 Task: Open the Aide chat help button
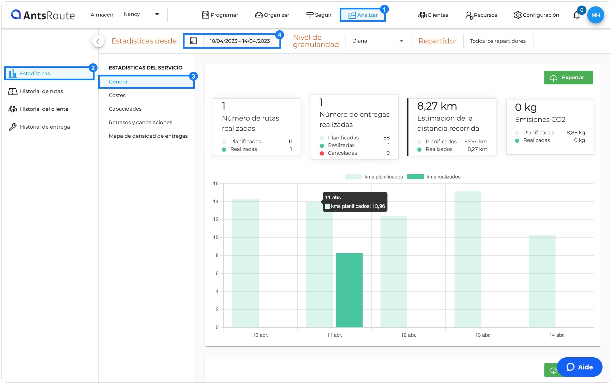coord(579,367)
